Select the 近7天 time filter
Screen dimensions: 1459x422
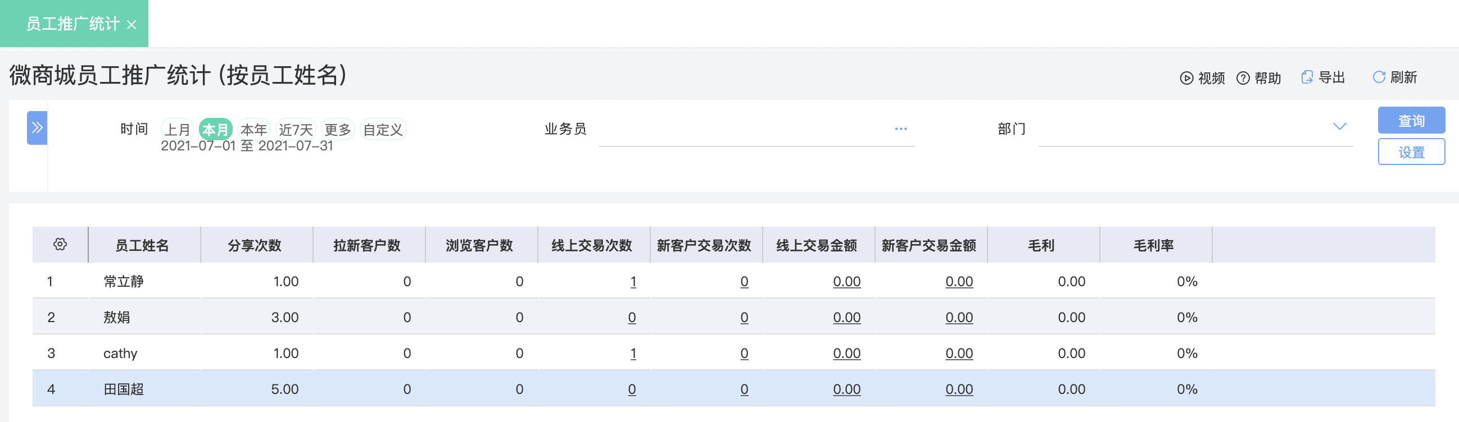(296, 130)
